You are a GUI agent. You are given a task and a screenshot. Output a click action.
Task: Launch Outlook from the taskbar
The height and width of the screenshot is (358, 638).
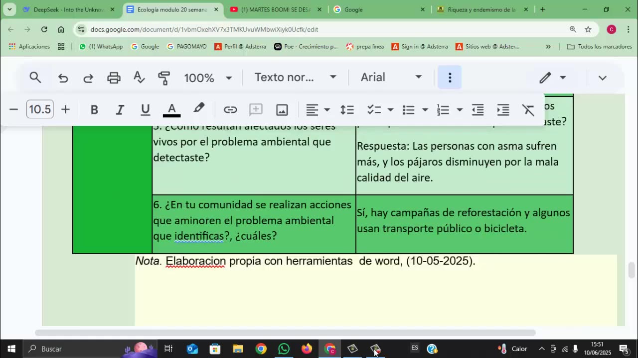click(192, 349)
